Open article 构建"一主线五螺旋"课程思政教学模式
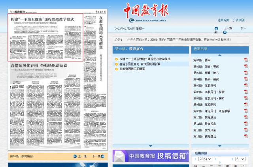 coord(145,59)
